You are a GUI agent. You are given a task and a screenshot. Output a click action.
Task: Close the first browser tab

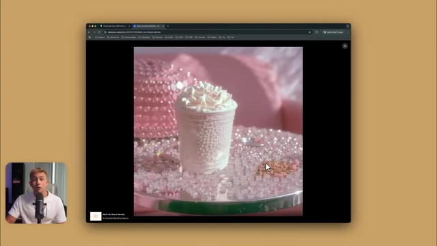click(x=129, y=26)
